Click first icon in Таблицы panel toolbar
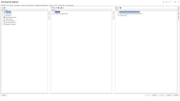Image resolution: width=180 pixels, height=101 pixels. pyautogui.click(x=52, y=8)
